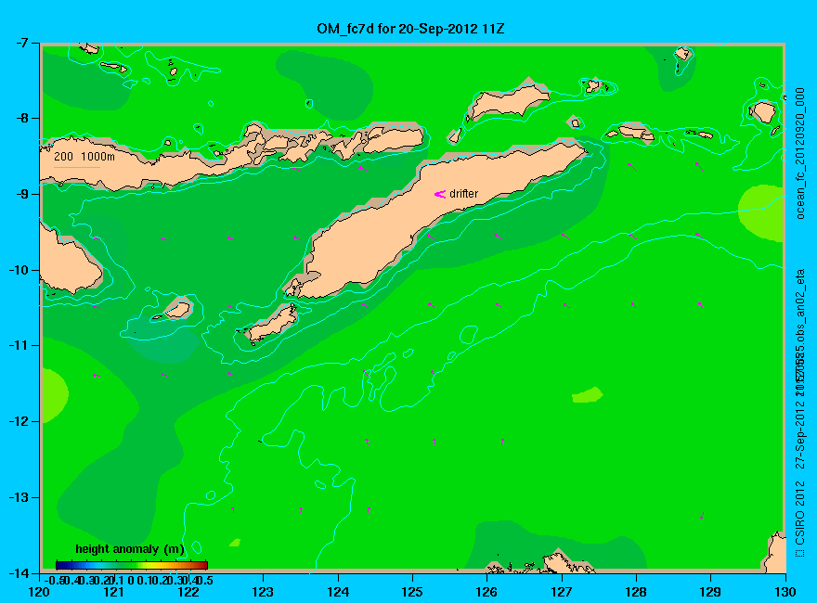Click the vertical 'CSIRO 2012' credit text
The image size is (817, 603).
coord(799,513)
